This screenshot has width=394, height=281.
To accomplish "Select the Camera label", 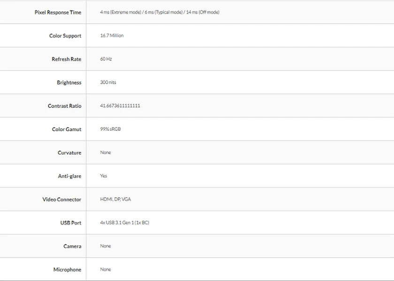I will [72, 247].
